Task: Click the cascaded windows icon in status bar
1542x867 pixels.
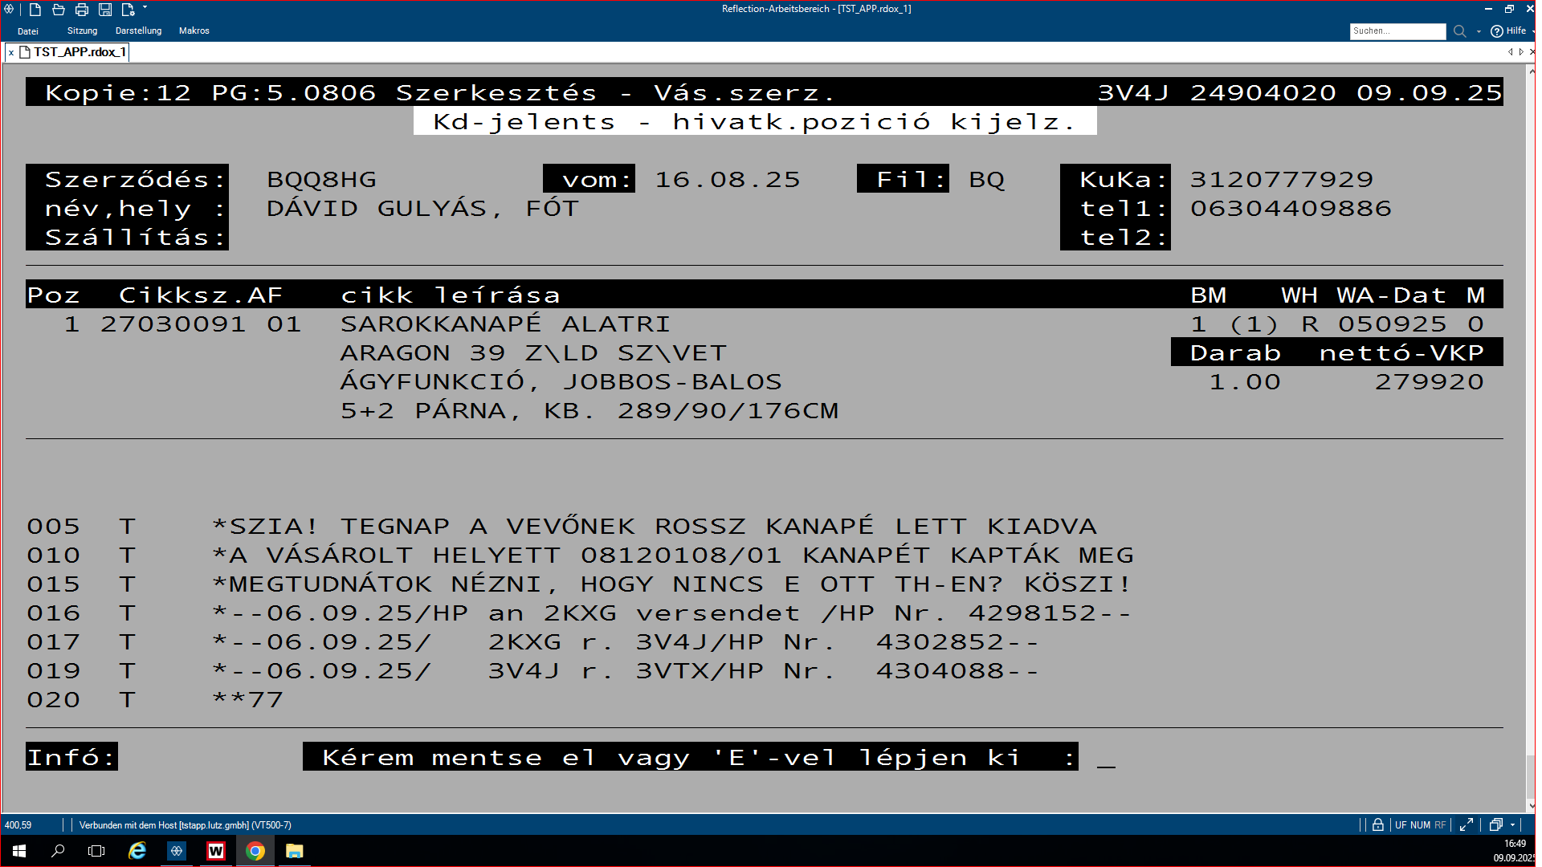Action: (x=1495, y=824)
